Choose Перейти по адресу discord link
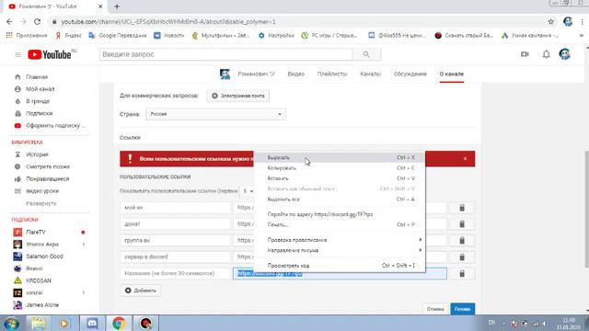589x331 pixels. pos(340,214)
